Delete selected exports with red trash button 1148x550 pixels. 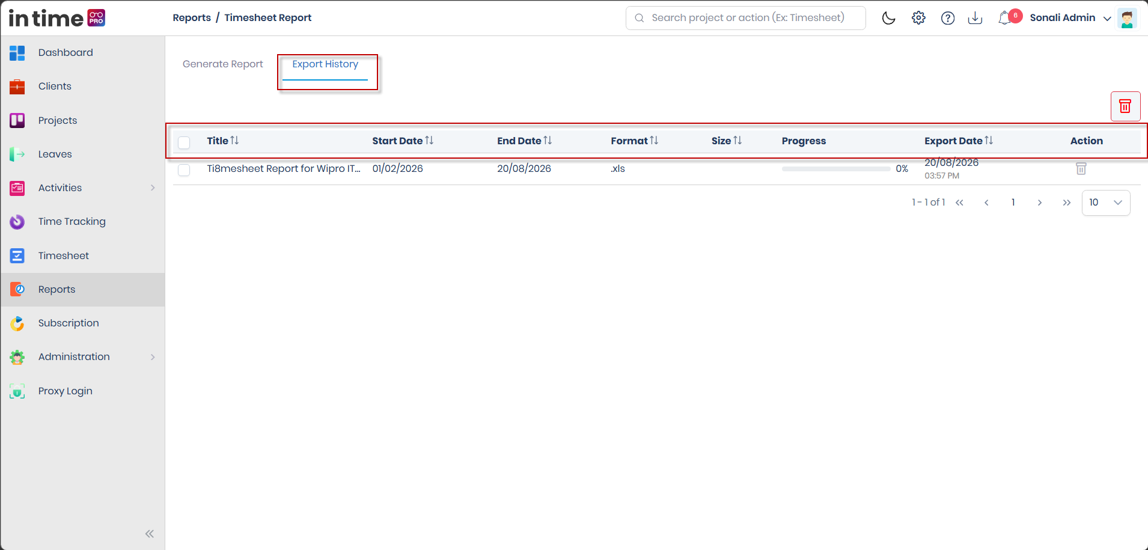pyautogui.click(x=1125, y=106)
